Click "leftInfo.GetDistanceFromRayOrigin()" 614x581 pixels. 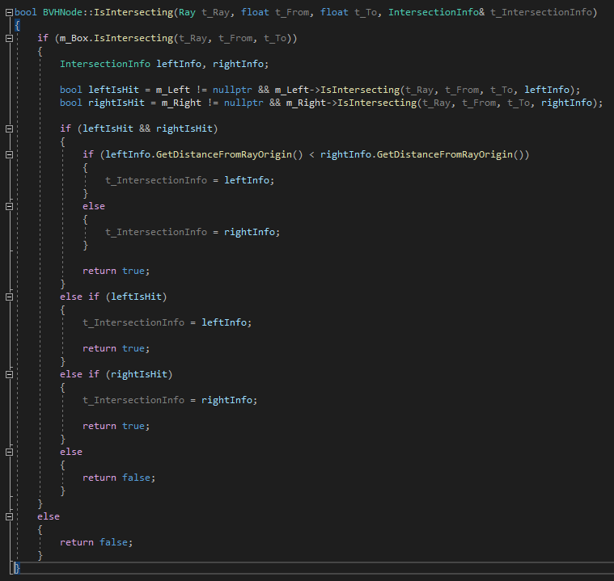coord(204,154)
